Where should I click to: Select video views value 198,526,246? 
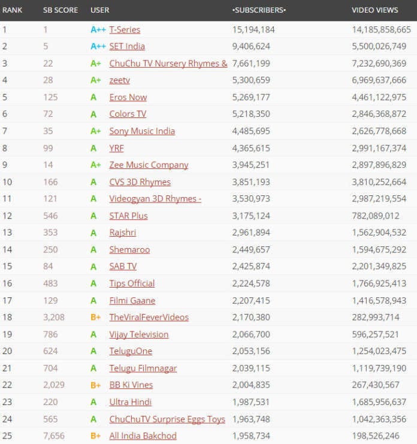[376, 436]
